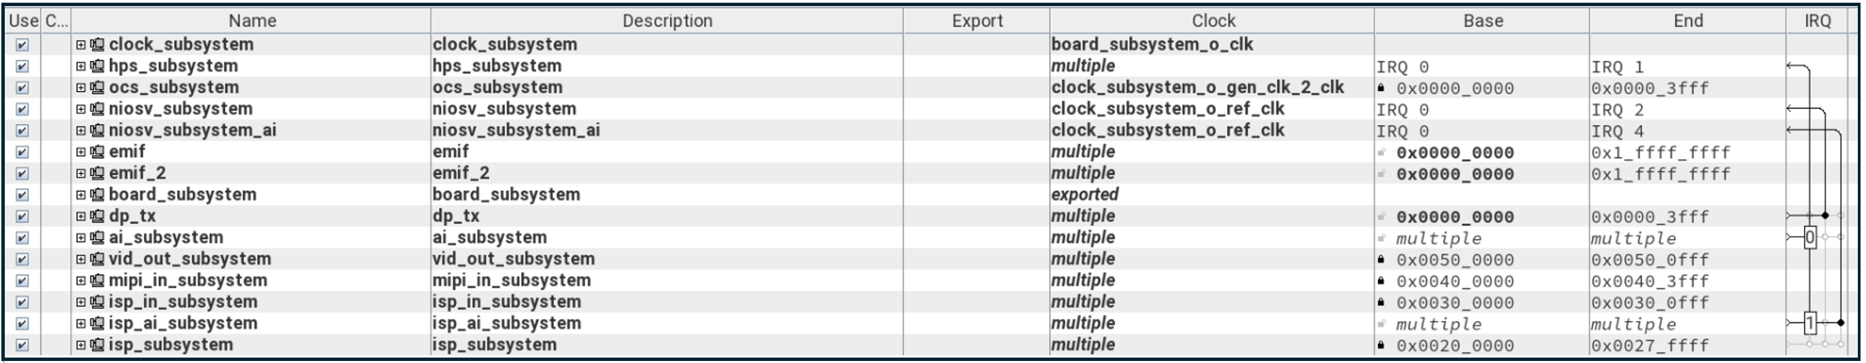This screenshot has width=1866, height=363.
Task: Click IRQ number 0 box on ai_subsystem
Action: [x=1810, y=238]
